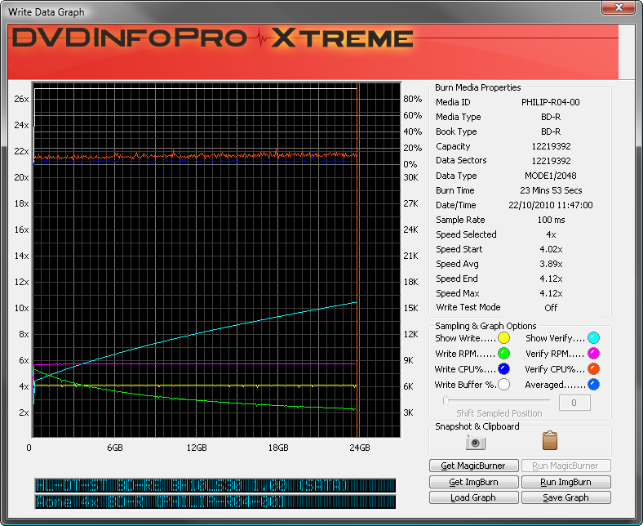Screen dimensions: 643x526
Task: Toggle the magenta Verify RPM indicator
Action: pos(593,354)
